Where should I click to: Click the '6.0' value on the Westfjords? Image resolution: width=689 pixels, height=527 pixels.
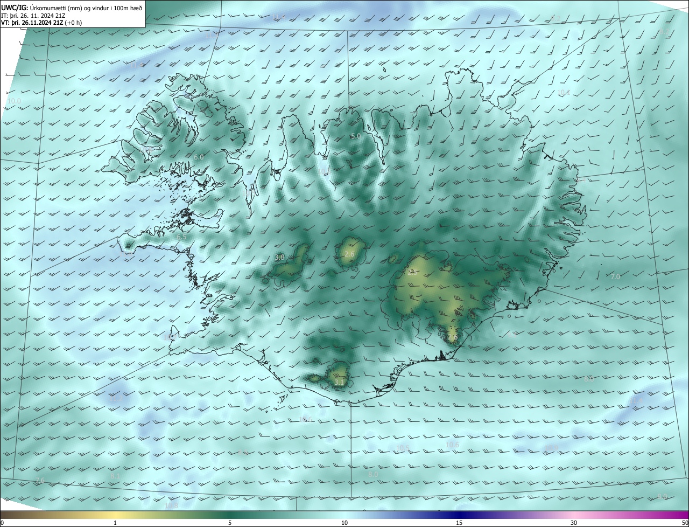point(199,157)
